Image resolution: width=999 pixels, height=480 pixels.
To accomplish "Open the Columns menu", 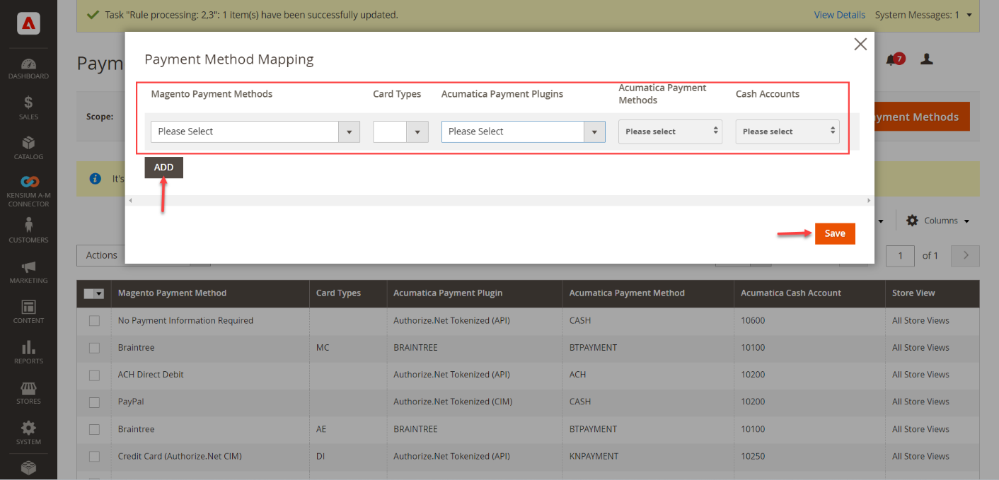I will point(937,220).
